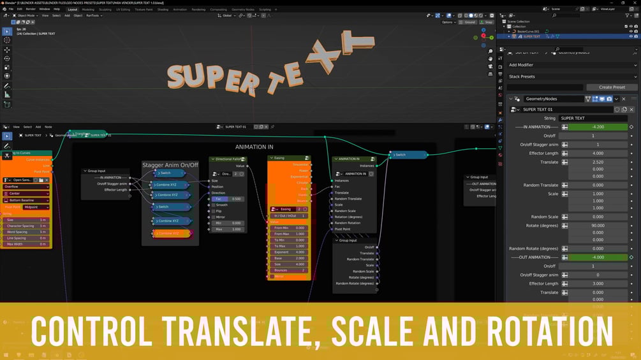Adjust the Fac slider in Directional Falloff

tap(229, 199)
